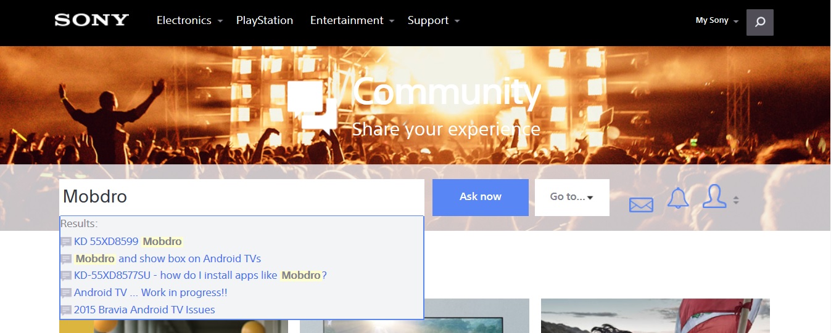Click chat icon beside 2015 Bravia result
This screenshot has width=831, height=333.
(66, 310)
